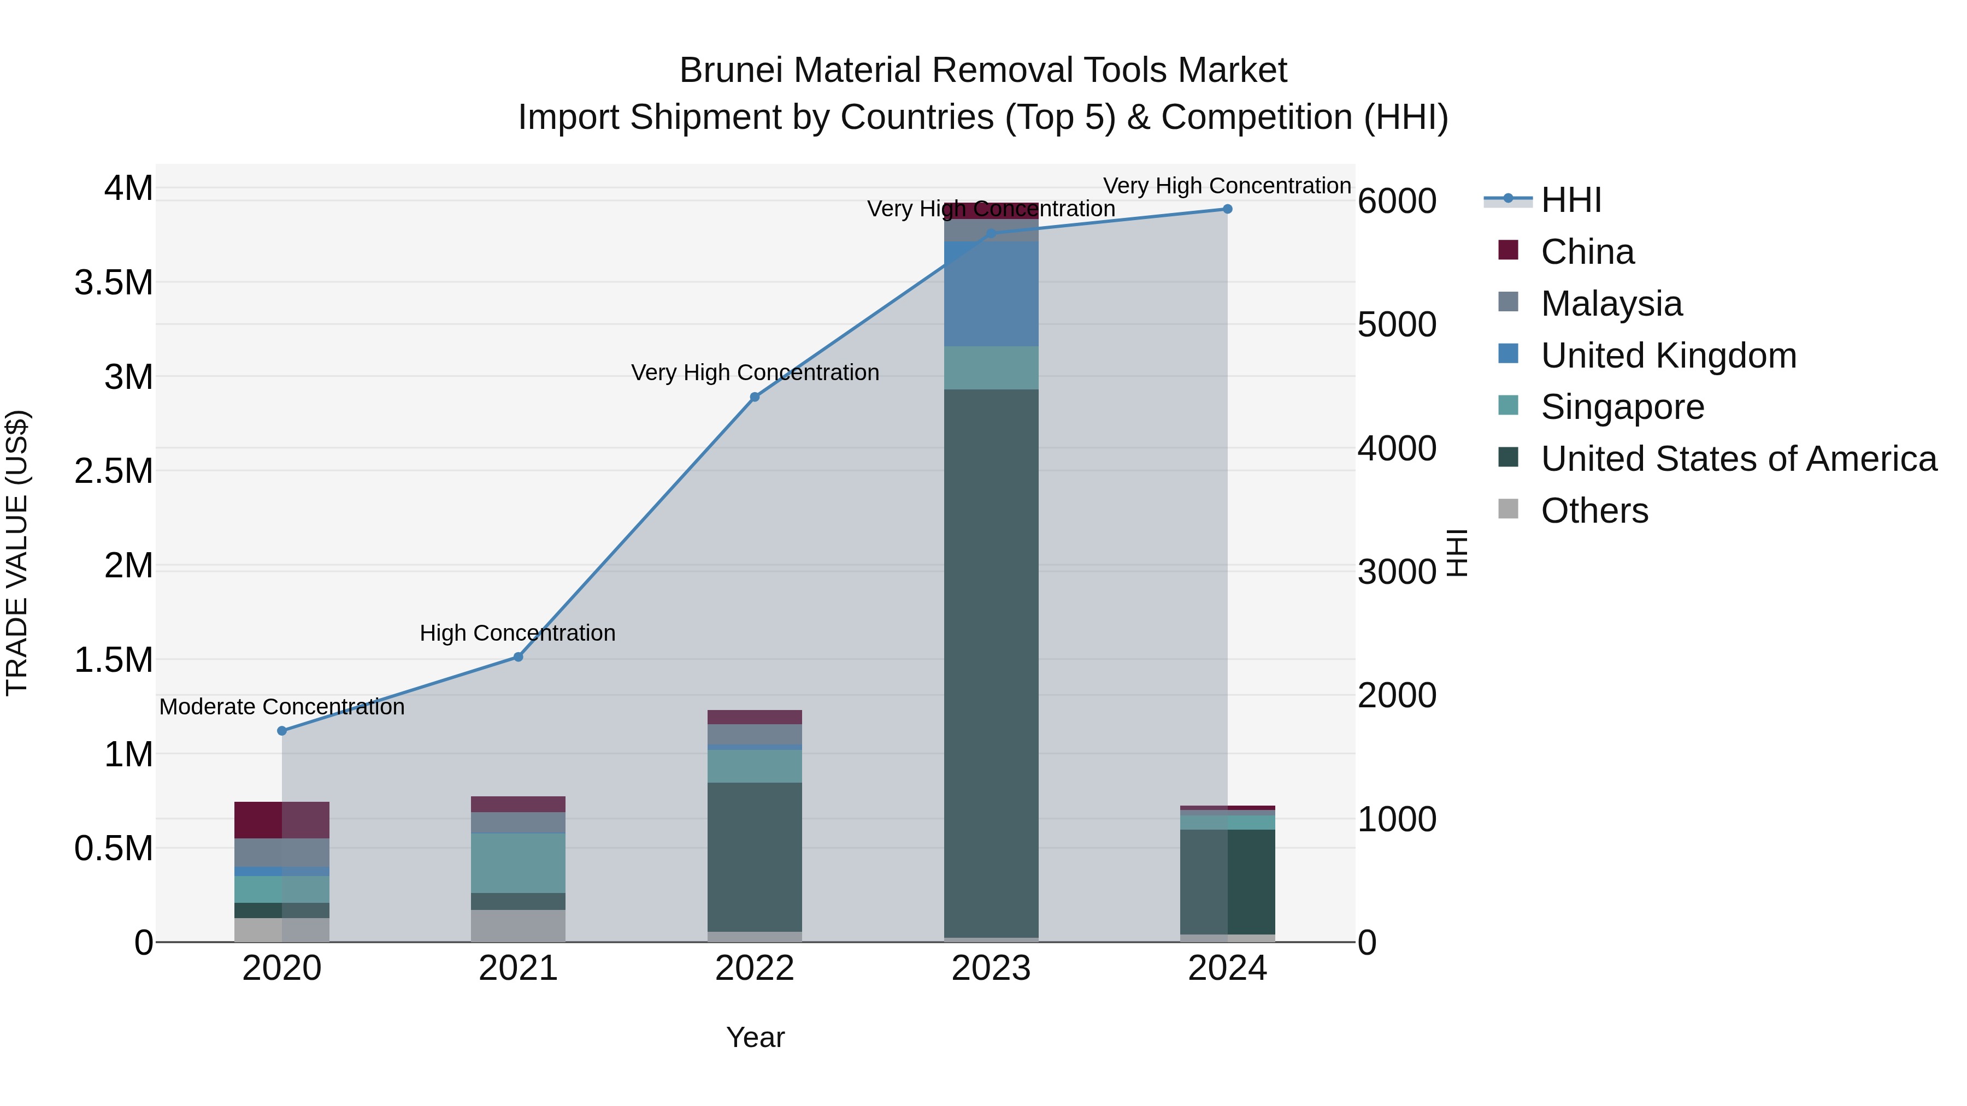This screenshot has height=1106, width=1967.
Task: Click the 'Year' axis title
Action: 755,1037
